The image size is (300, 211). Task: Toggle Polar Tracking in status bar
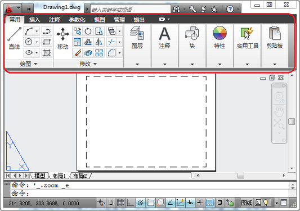point(141,203)
